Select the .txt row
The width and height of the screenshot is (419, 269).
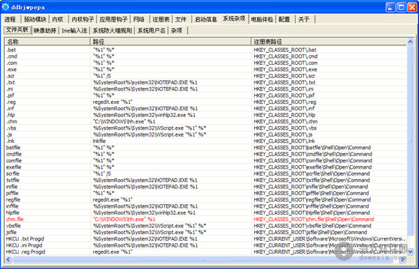coord(206,82)
